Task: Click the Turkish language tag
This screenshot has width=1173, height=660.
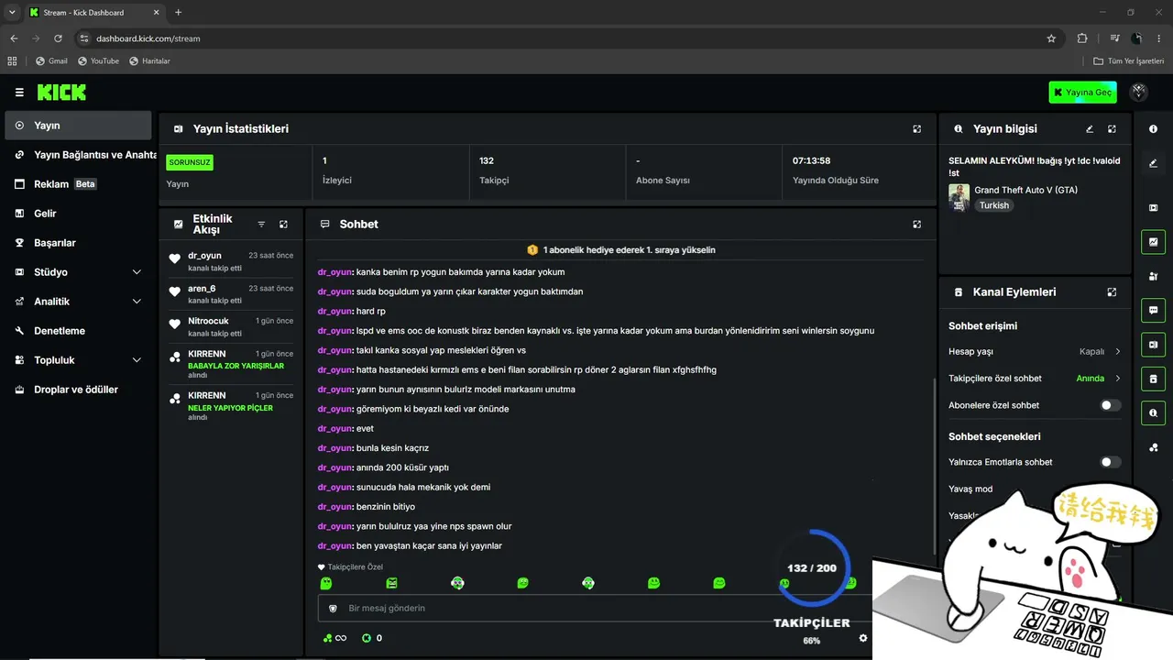Action: tap(994, 205)
